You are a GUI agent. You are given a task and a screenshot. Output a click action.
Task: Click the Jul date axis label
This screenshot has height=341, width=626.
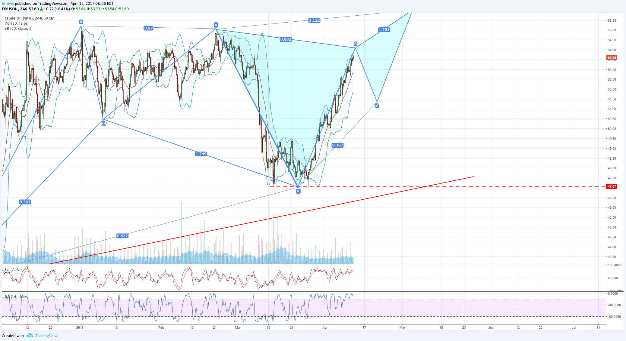click(x=574, y=327)
